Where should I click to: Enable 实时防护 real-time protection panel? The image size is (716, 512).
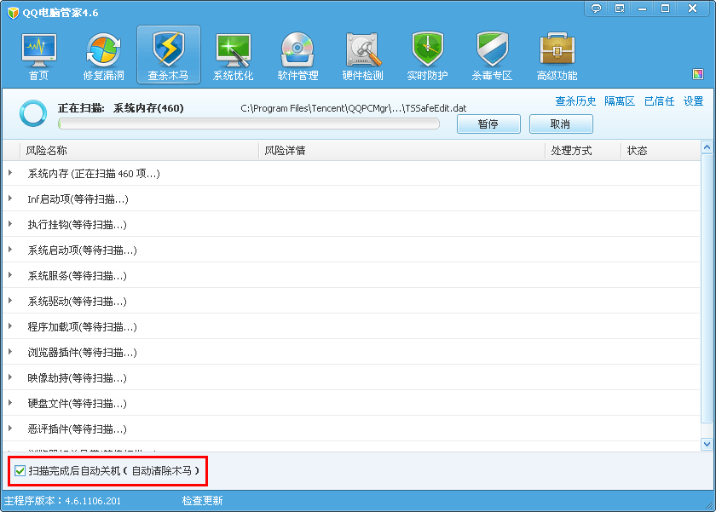coord(427,54)
